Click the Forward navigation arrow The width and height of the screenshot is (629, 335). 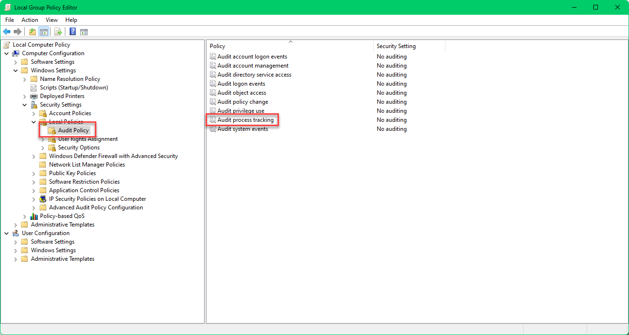click(x=18, y=31)
